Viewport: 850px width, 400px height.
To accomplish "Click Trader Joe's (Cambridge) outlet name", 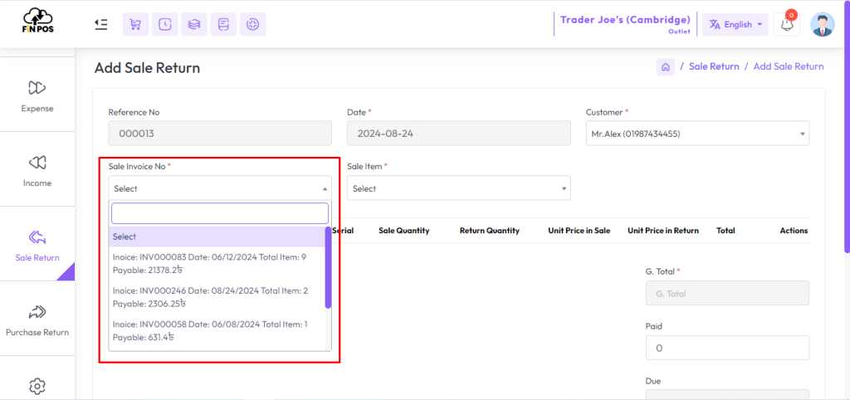I will pos(625,20).
